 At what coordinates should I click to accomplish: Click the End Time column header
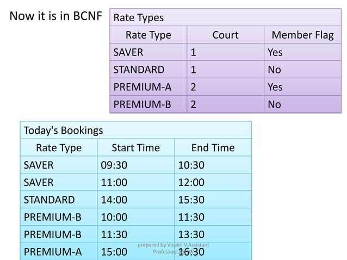click(x=213, y=147)
